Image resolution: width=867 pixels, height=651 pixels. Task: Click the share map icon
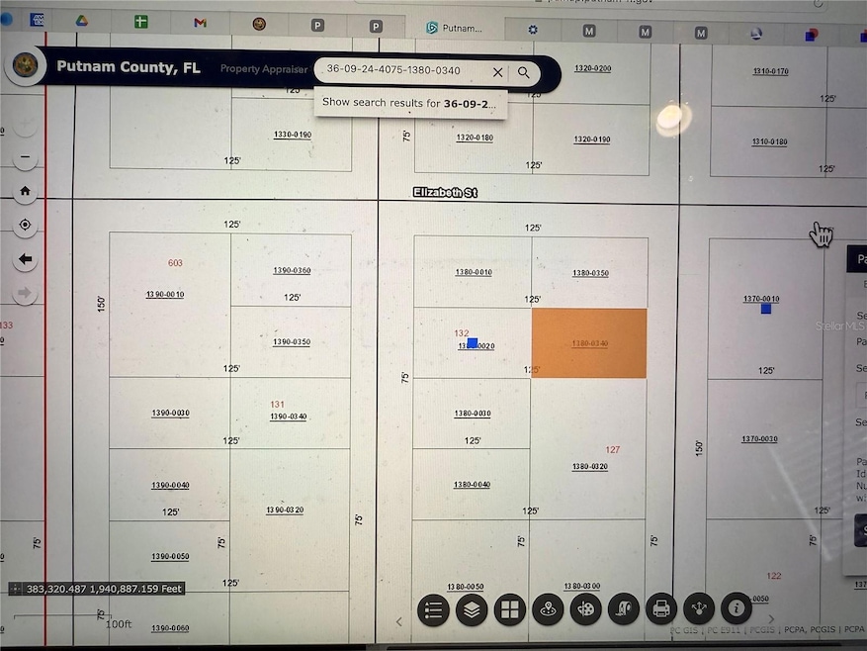click(x=699, y=607)
